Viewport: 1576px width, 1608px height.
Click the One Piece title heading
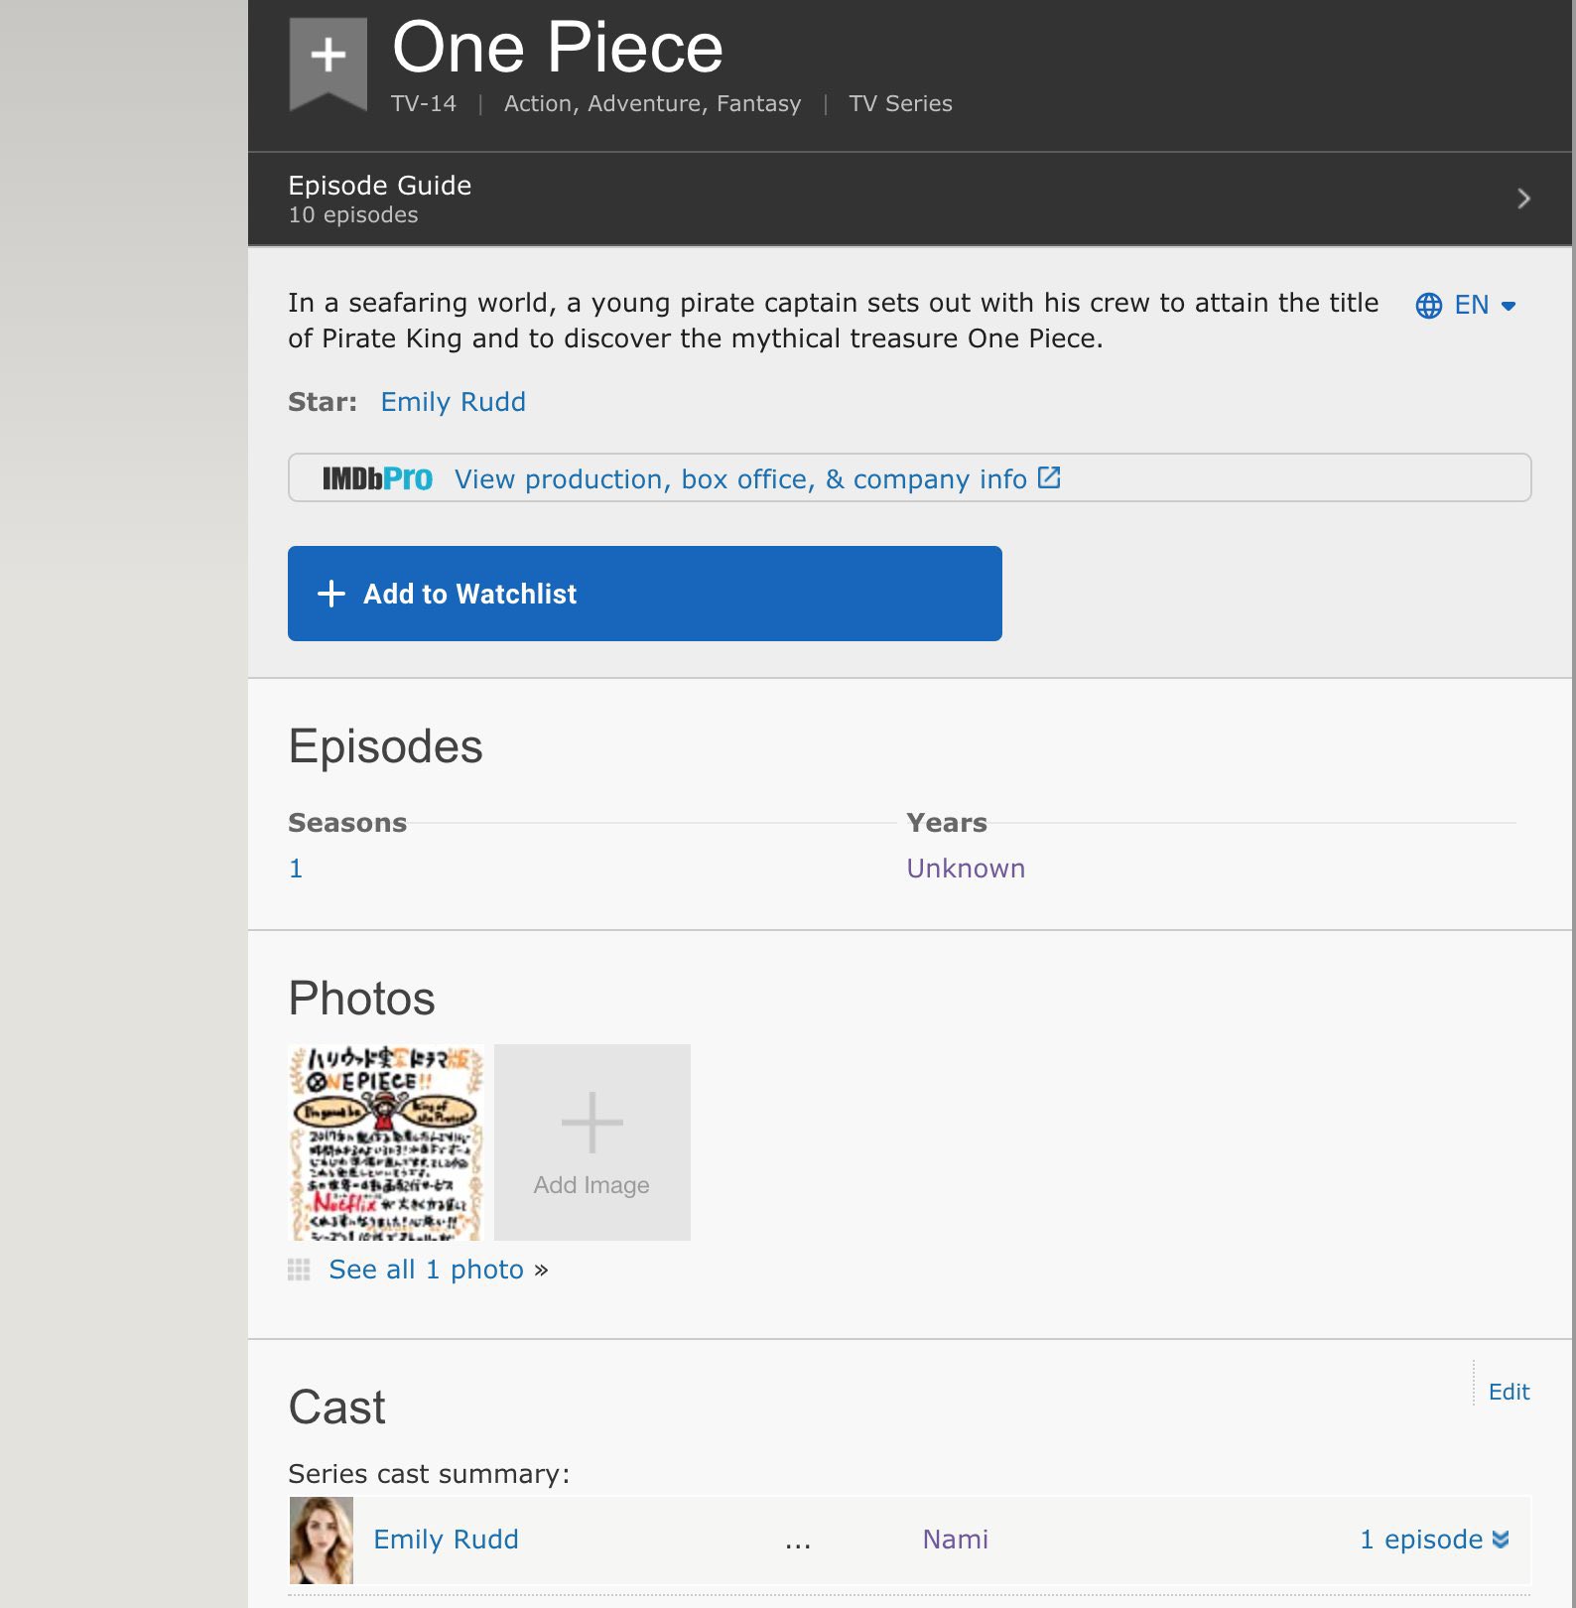point(558,48)
